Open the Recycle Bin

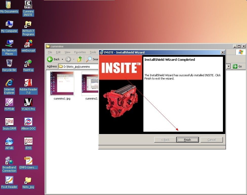[x=9, y=63]
